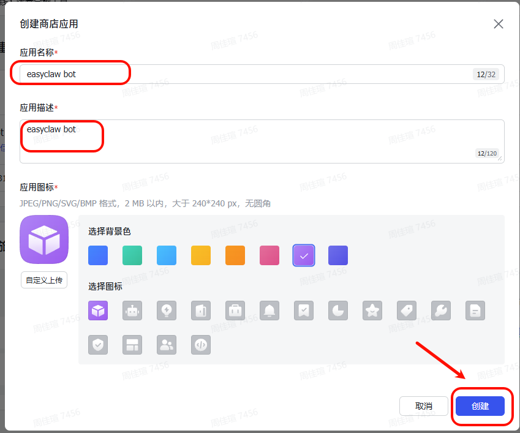Select the people group icon
520x433 pixels.
point(167,345)
